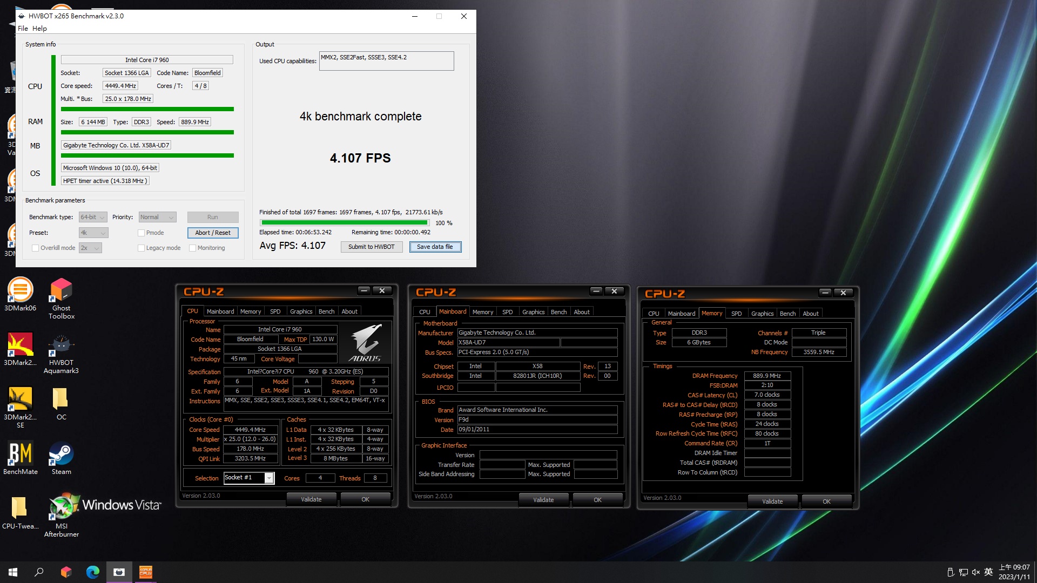Expand the Preset 4k dropdown
Screen dimensions: 1037x583
pyautogui.click(x=93, y=233)
